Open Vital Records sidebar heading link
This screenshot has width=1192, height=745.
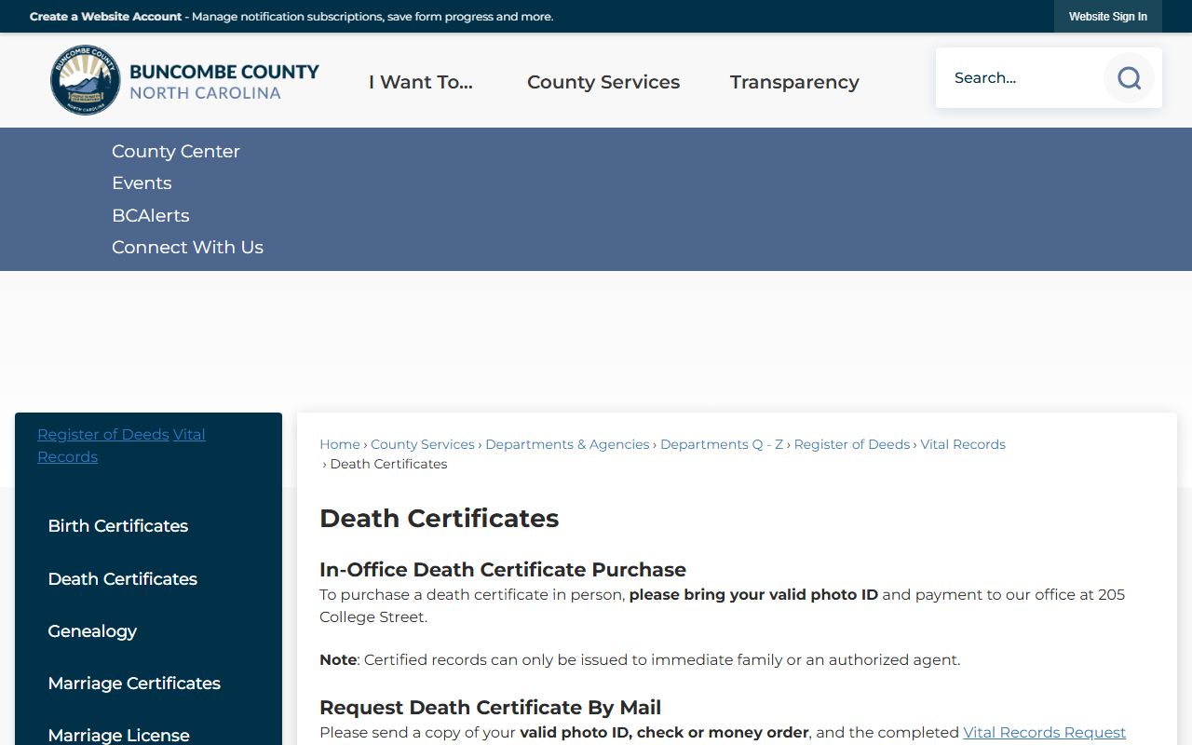(x=121, y=446)
